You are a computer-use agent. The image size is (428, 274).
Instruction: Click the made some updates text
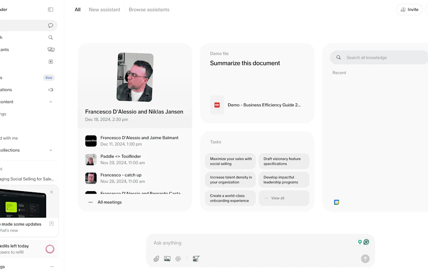pyautogui.click(x=21, y=224)
